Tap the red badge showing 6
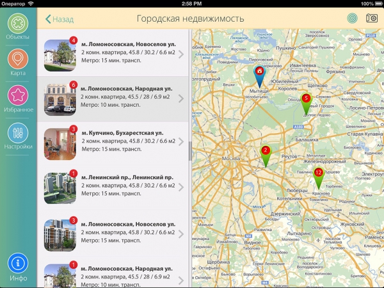Viewport: 384px width, 288px height. [74, 84]
